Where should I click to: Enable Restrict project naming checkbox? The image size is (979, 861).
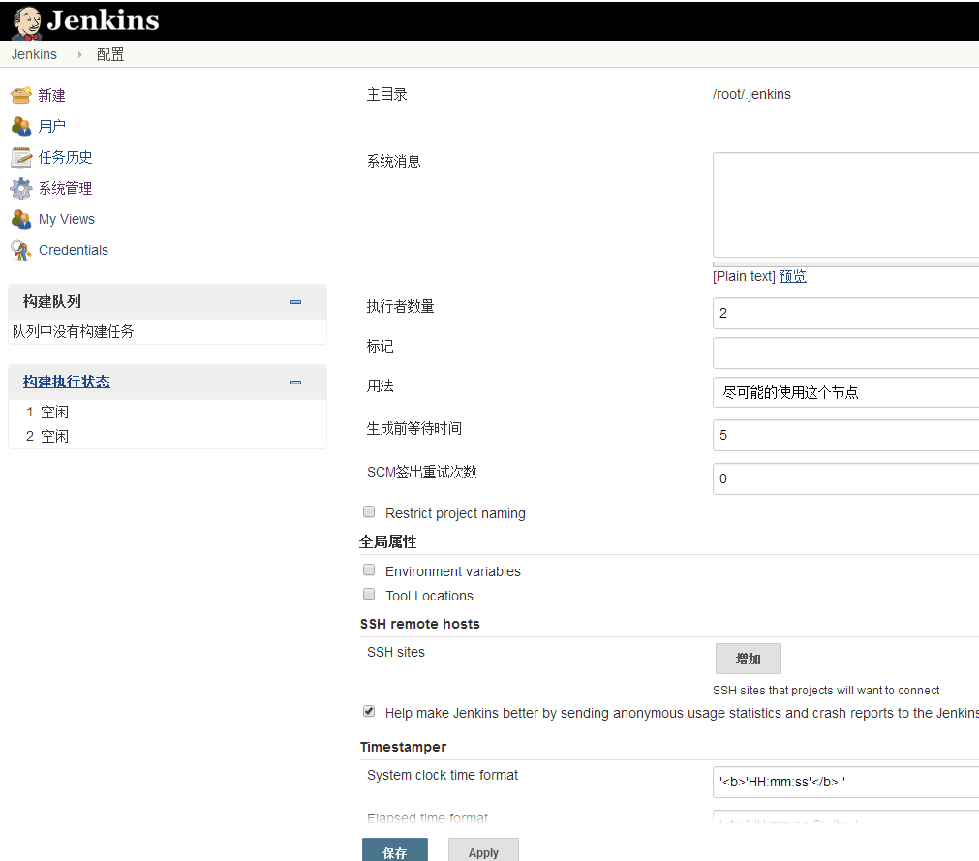point(369,512)
